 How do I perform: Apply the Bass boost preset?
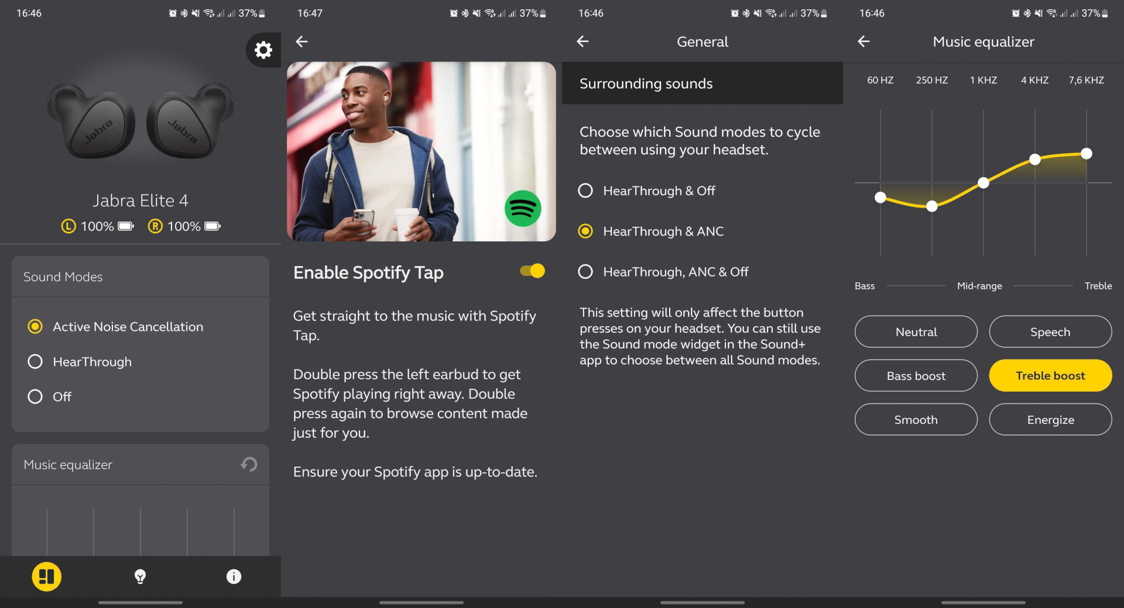[916, 376]
